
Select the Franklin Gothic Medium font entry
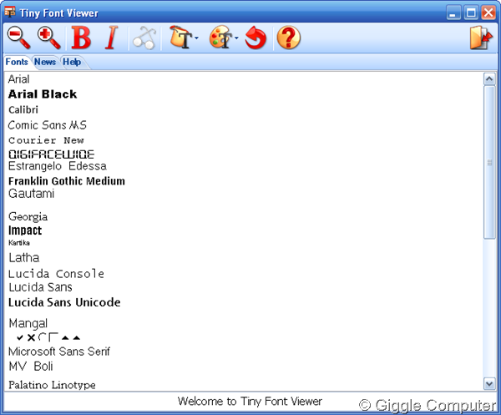tap(67, 181)
